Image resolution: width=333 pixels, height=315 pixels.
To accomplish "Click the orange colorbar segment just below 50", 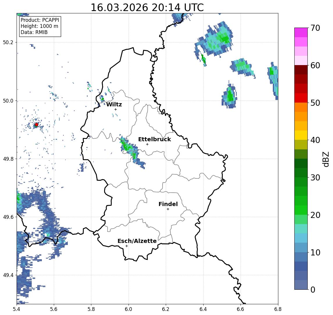I will click(x=301, y=107).
